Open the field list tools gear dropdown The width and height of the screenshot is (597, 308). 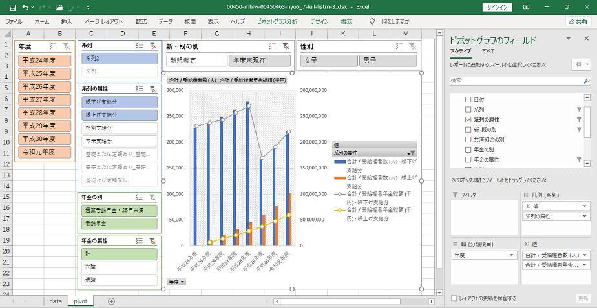coord(580,65)
